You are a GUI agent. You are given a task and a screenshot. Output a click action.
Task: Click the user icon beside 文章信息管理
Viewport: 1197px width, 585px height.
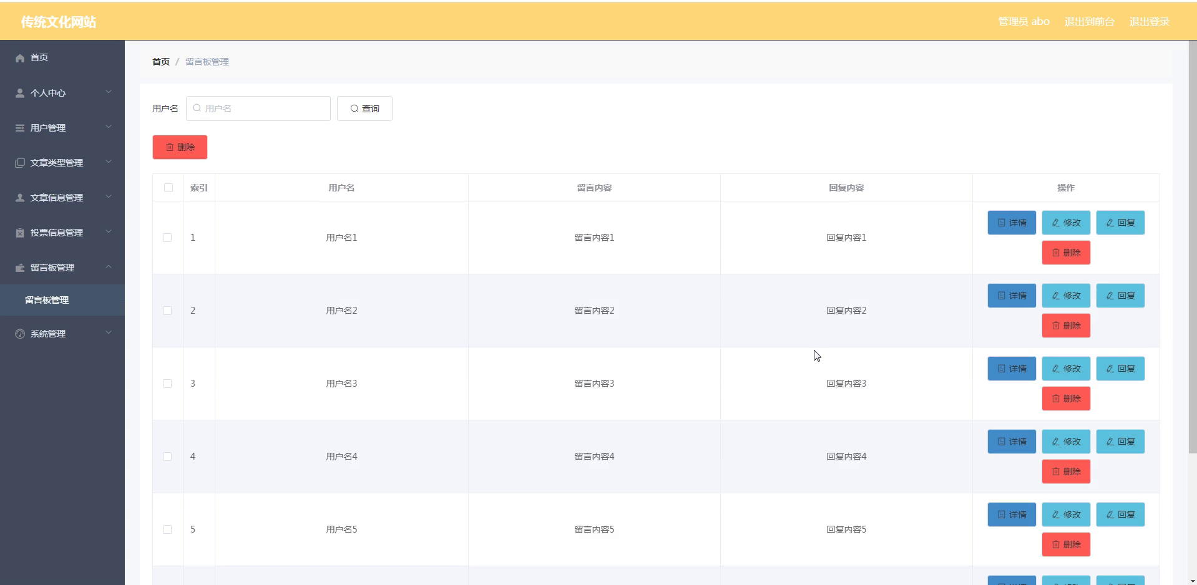(x=20, y=198)
